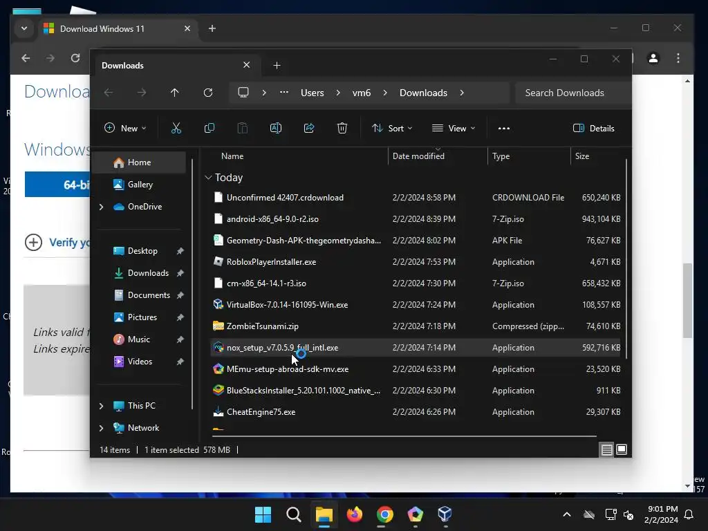
Task: Open notification bell in system tray
Action: (689, 514)
